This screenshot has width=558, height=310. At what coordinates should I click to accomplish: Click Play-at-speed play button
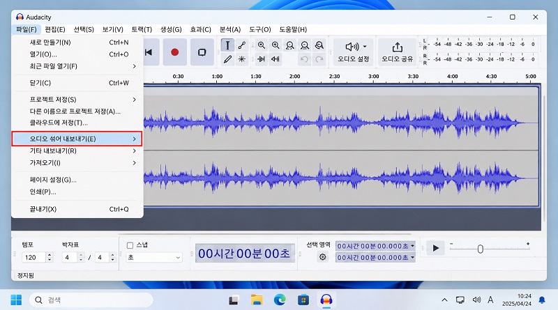(435, 248)
